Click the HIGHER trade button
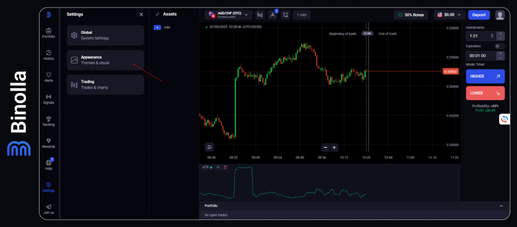 [485, 76]
